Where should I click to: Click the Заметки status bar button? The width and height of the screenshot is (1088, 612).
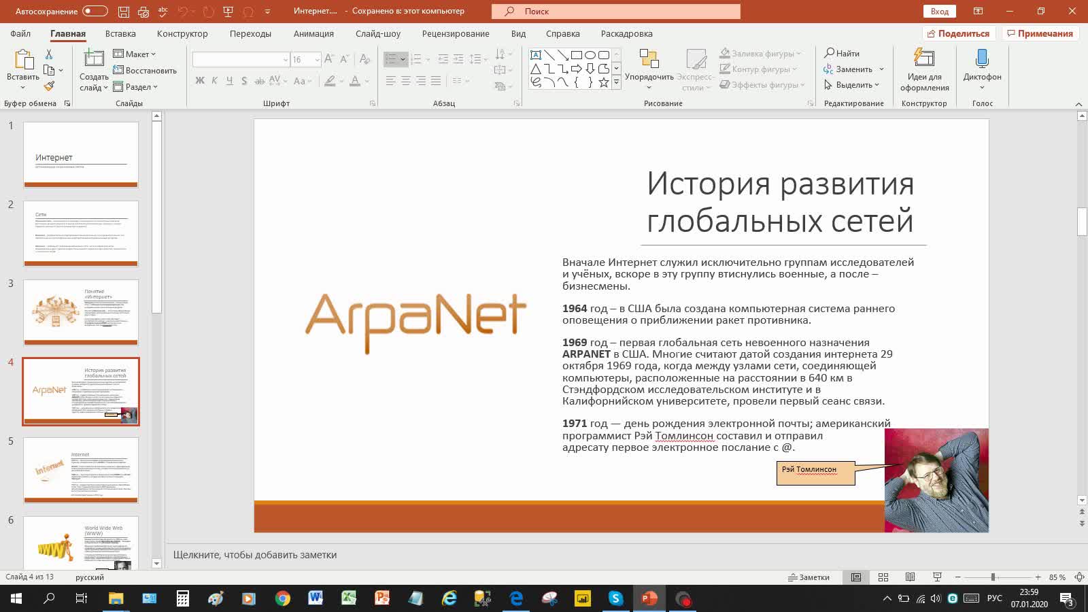pos(809,577)
